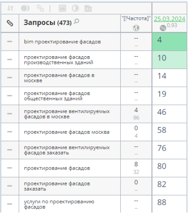Click the sort arrows icon in toolbar
Viewport: 189px width, 216px height.
(10, 8)
